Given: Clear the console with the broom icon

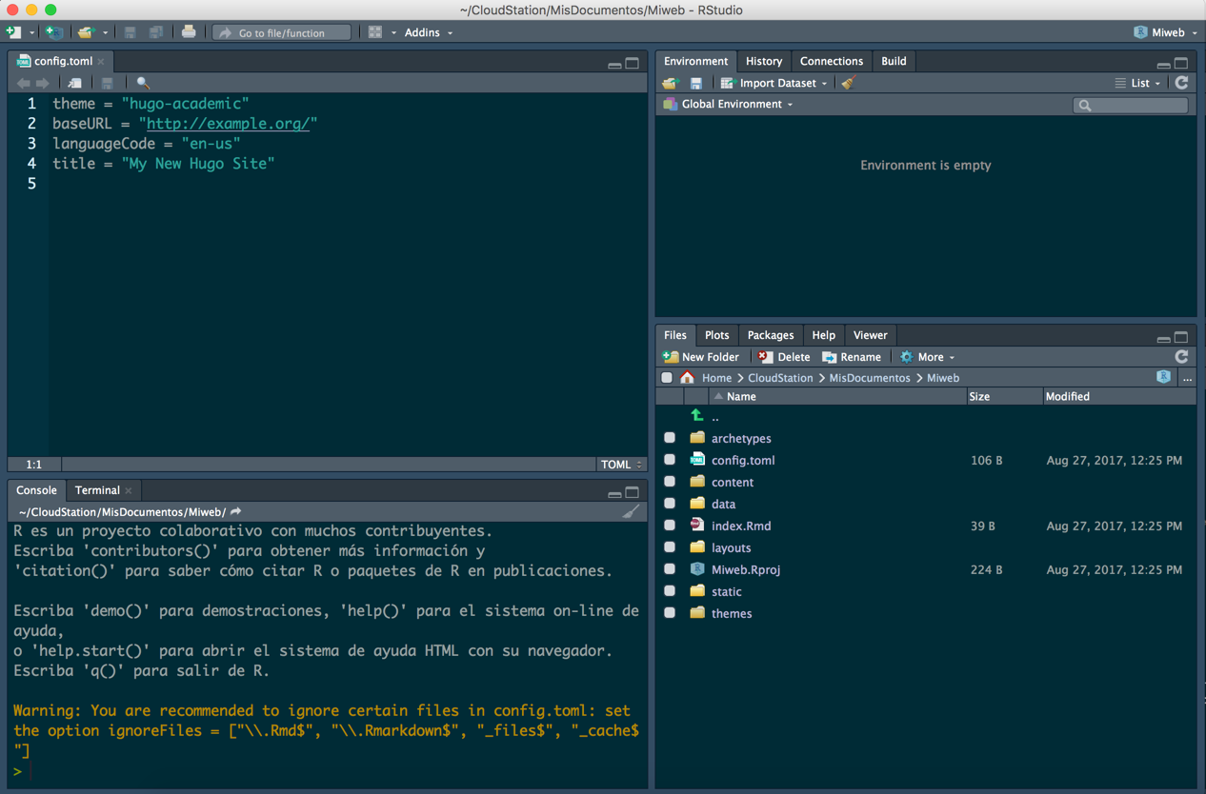Looking at the screenshot, I should tap(631, 512).
